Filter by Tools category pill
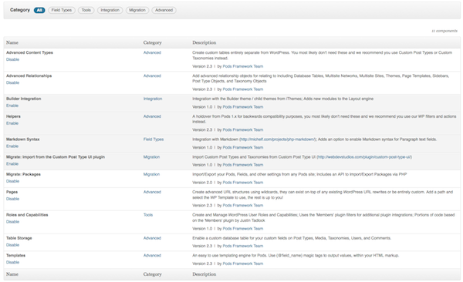This screenshot has width=463, height=282. click(x=86, y=10)
